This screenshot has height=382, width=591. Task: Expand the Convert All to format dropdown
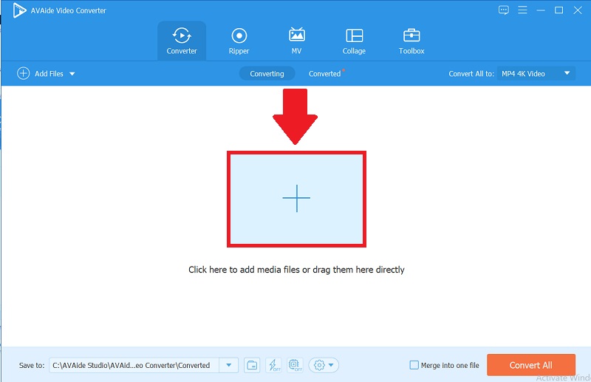[567, 73]
